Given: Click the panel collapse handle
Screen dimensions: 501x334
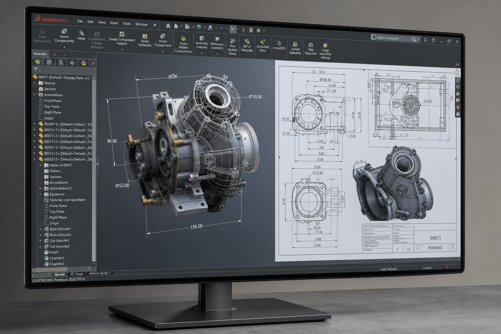Looking at the screenshot, I should 97,164.
